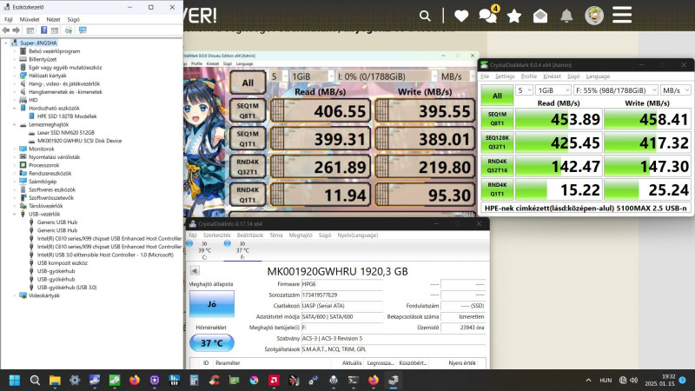The image size is (695, 391).
Task: Collapse the Hordozható eszközök category
Action: (14, 108)
